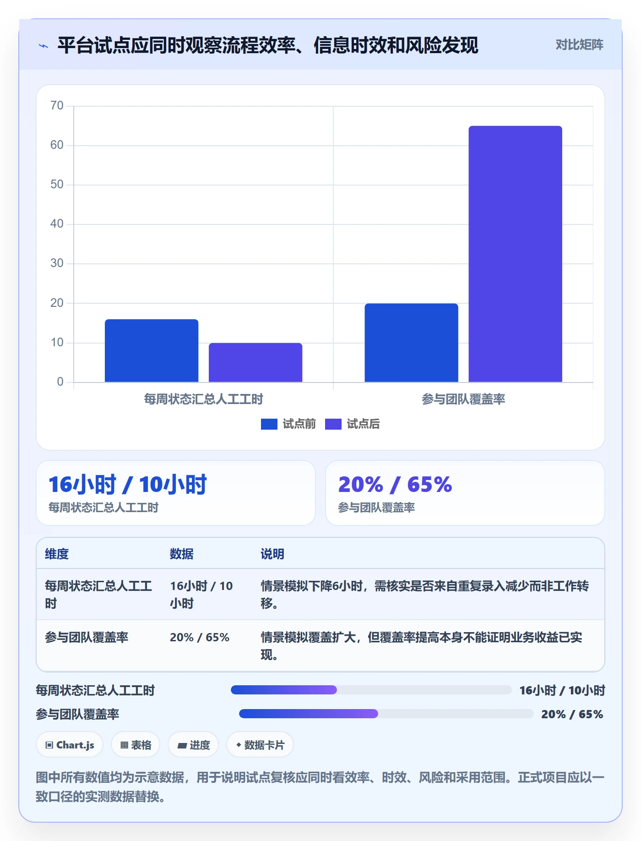
Task: Click the grid icon in 表格 chip
Action: click(124, 745)
